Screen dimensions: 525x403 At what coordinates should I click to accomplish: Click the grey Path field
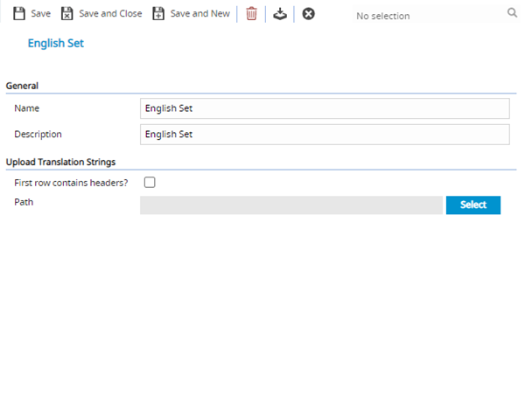[x=290, y=205]
